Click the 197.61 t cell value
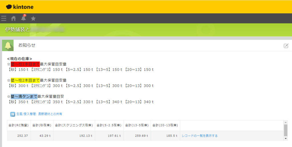Image resolution: width=292 pixels, height=147 pixels. coord(114,136)
